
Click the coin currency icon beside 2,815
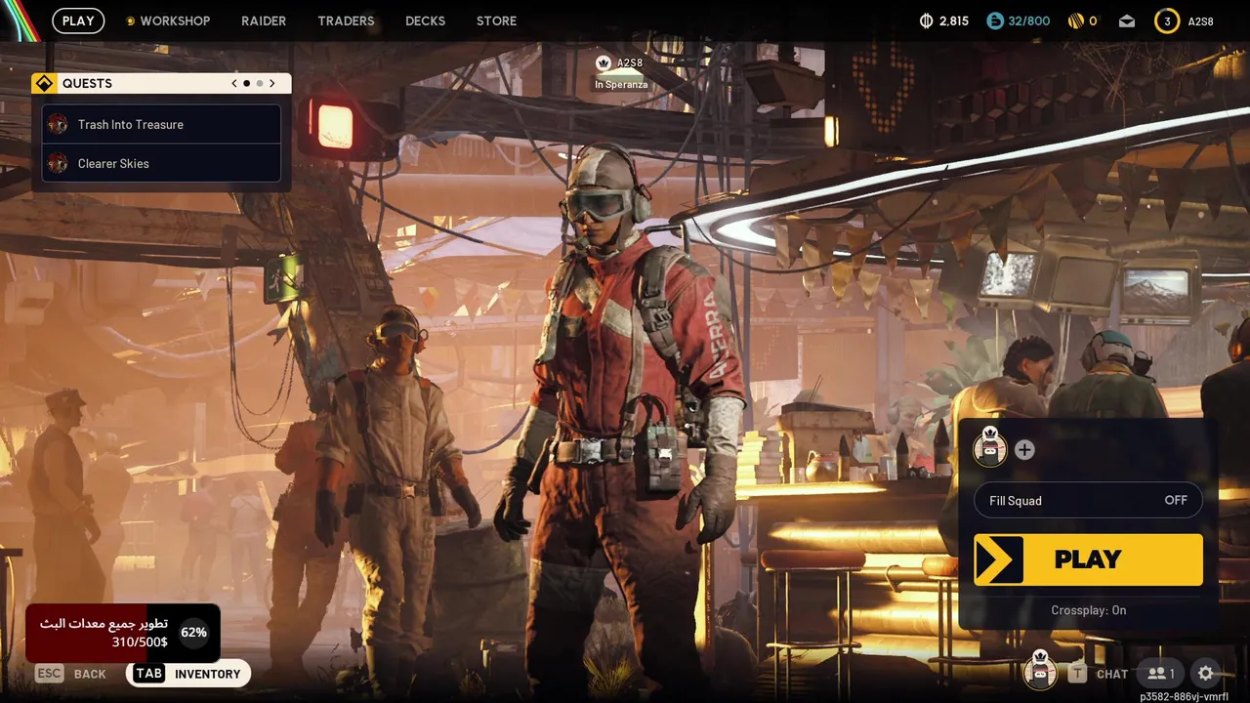point(927,21)
